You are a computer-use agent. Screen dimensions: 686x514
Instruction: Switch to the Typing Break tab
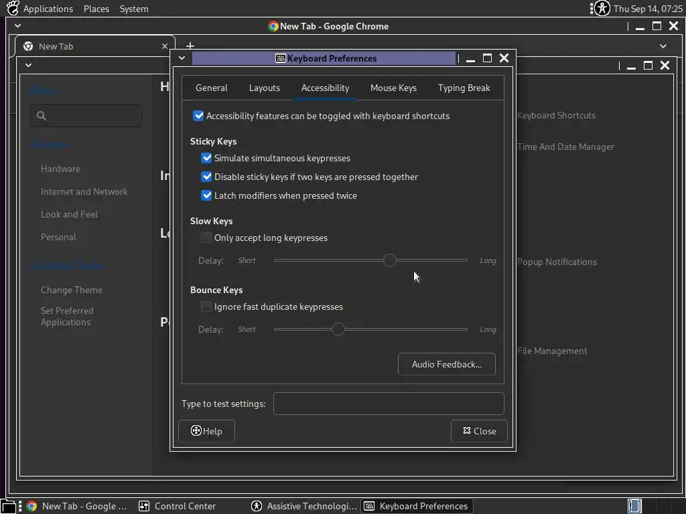point(464,88)
